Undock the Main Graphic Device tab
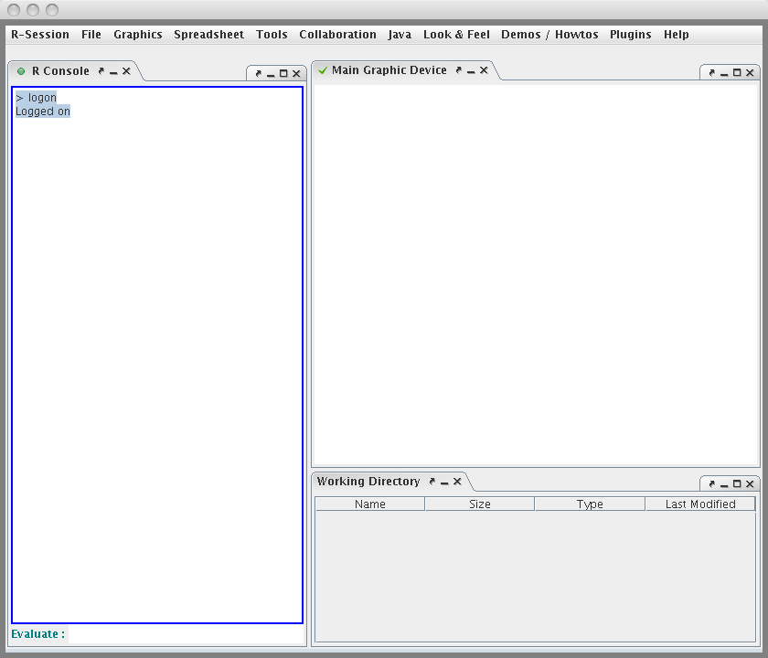The height and width of the screenshot is (658, 768). (459, 70)
